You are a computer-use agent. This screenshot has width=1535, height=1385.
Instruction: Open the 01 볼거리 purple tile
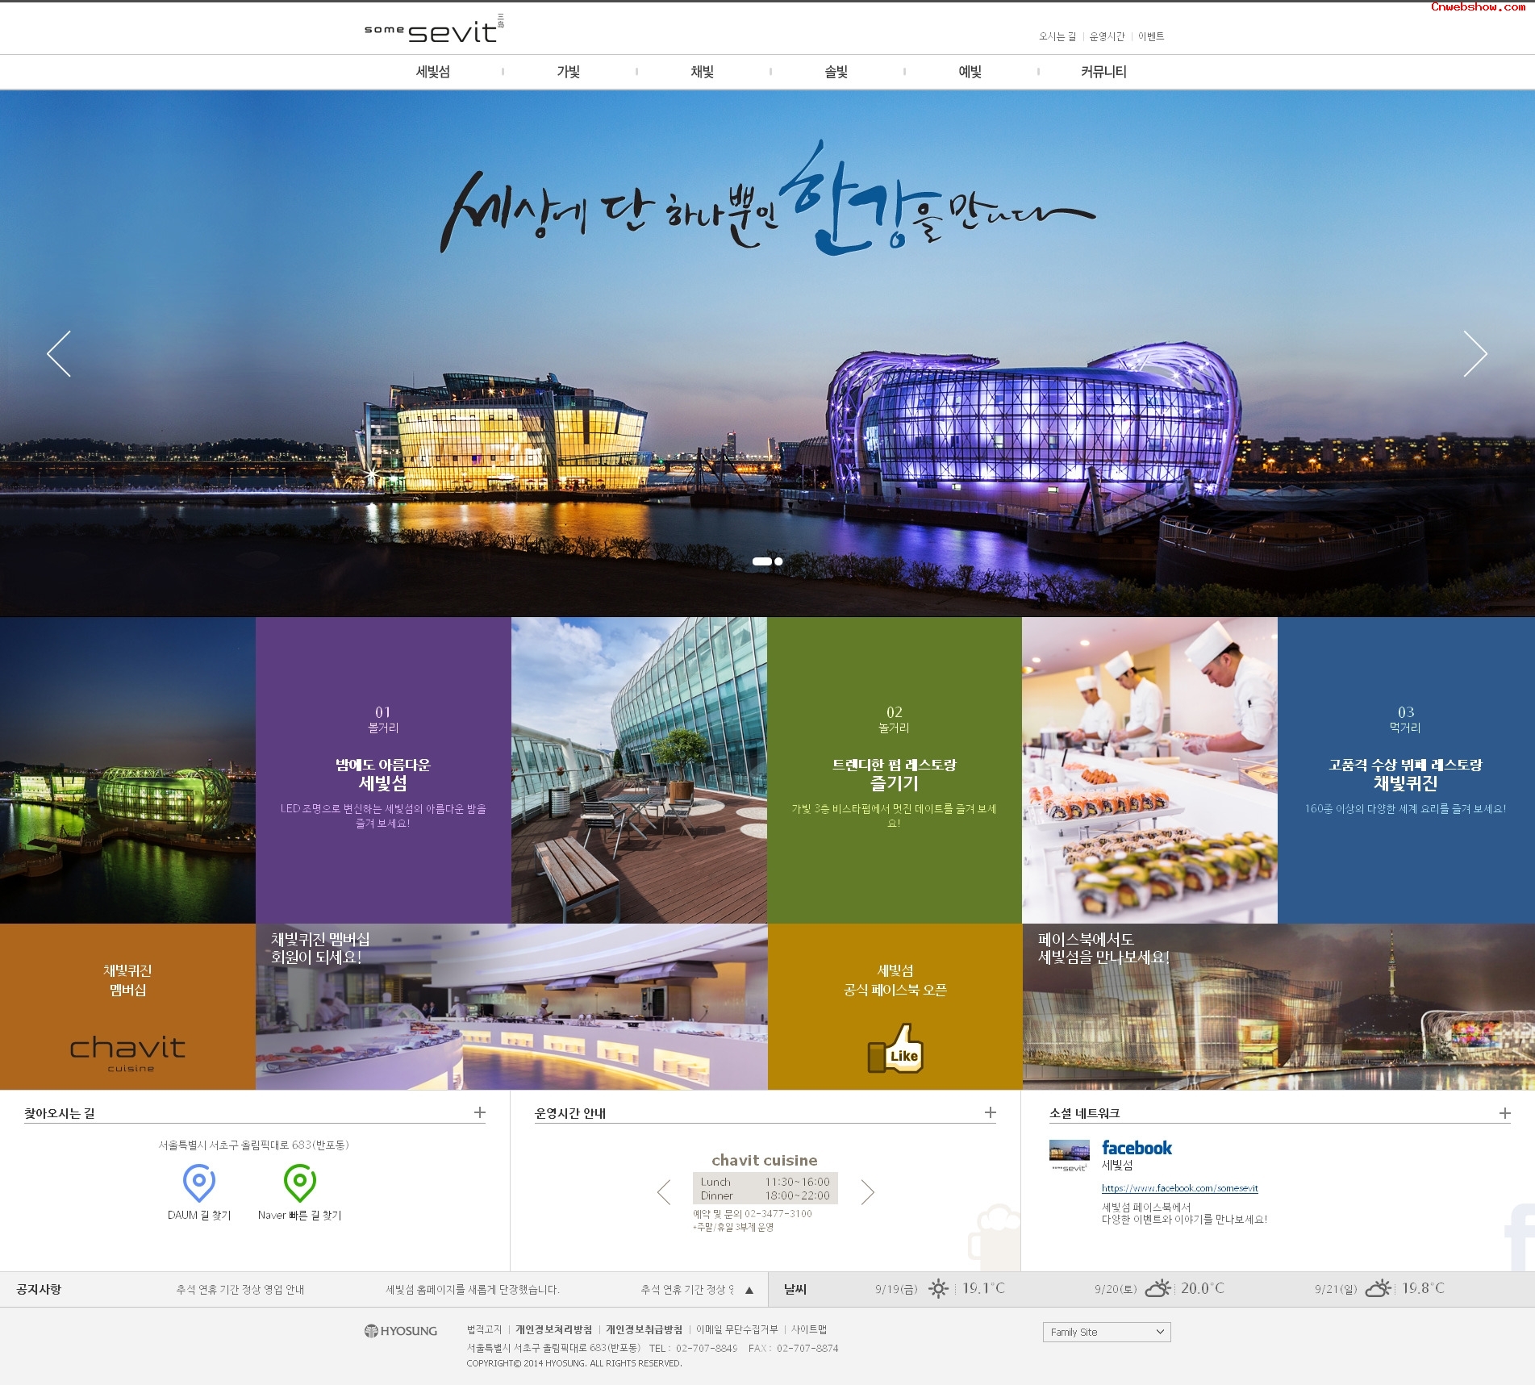pos(383,770)
